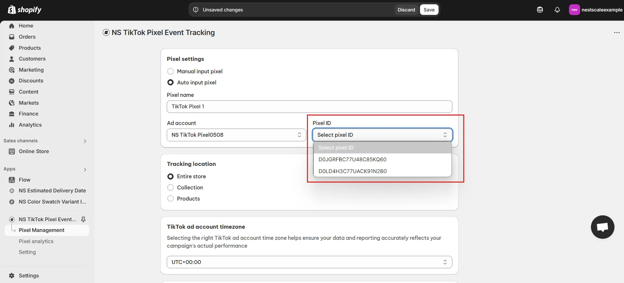Choose pixel ID D0LD4H3C77UACK91N2B0
The image size is (624, 283).
click(382, 171)
